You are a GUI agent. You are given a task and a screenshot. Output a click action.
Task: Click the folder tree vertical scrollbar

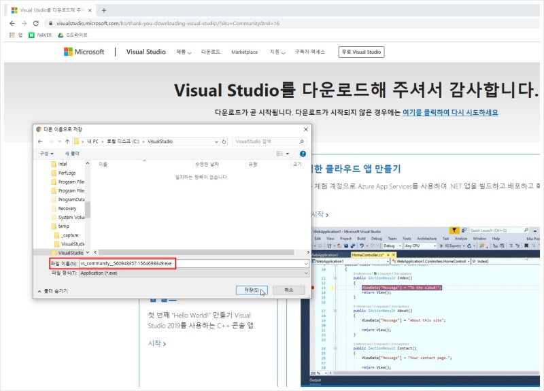point(88,209)
